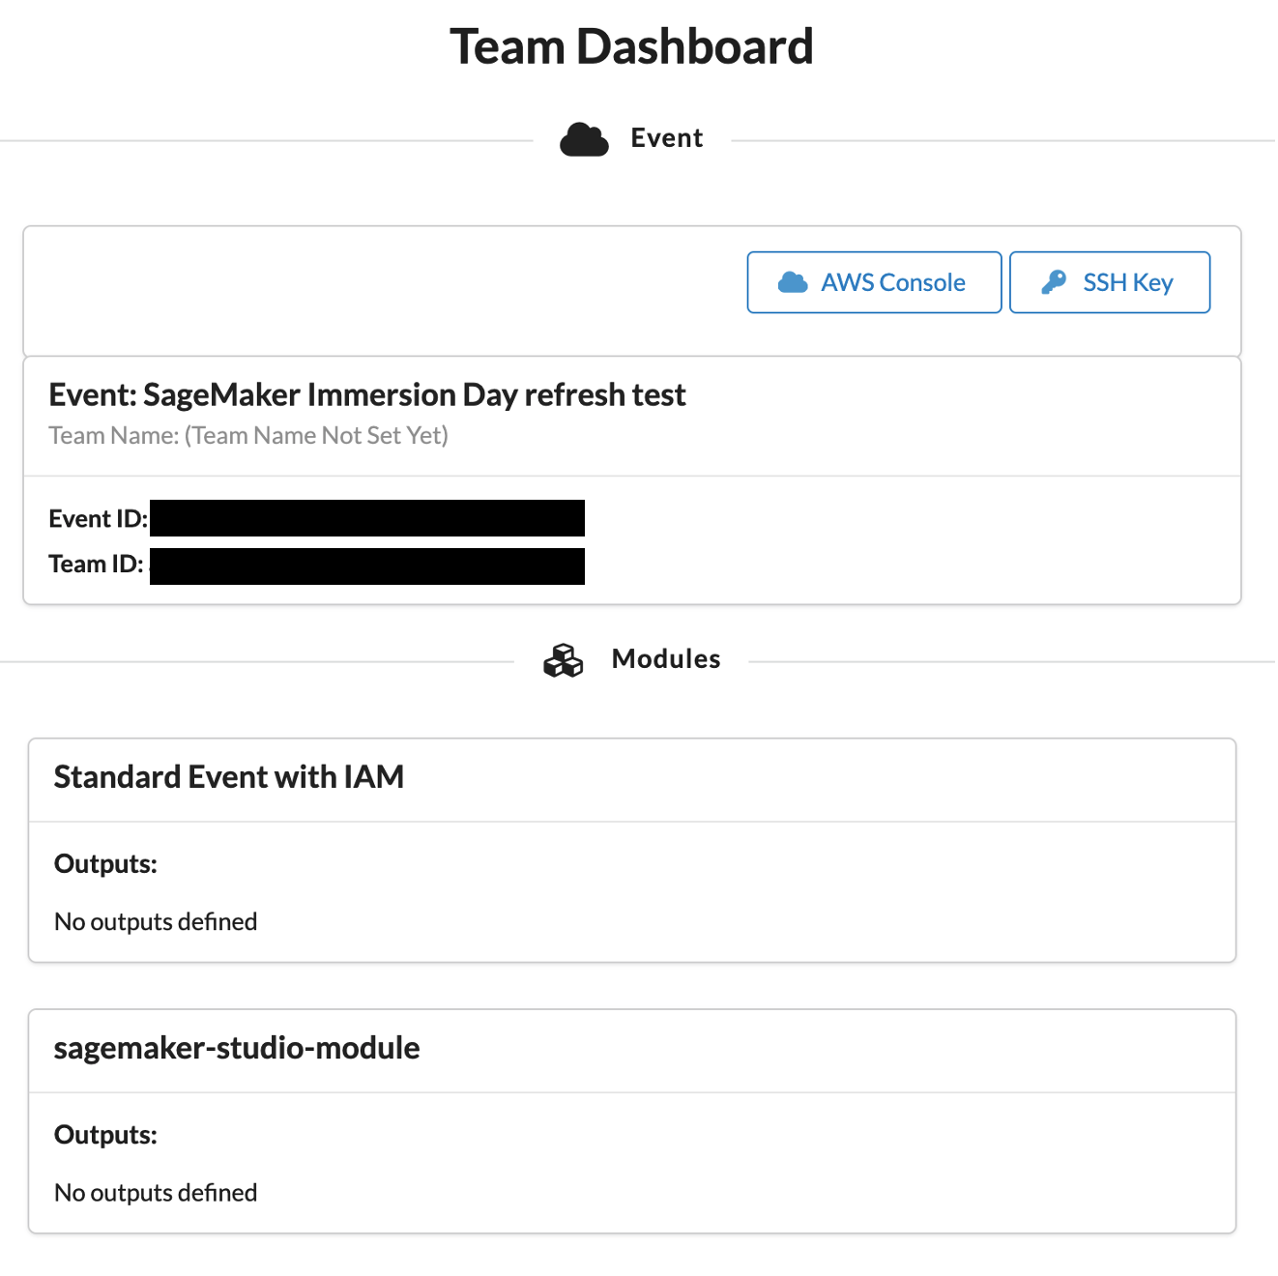
Task: Click the key icon in SSH Key button
Action: click(x=1054, y=282)
